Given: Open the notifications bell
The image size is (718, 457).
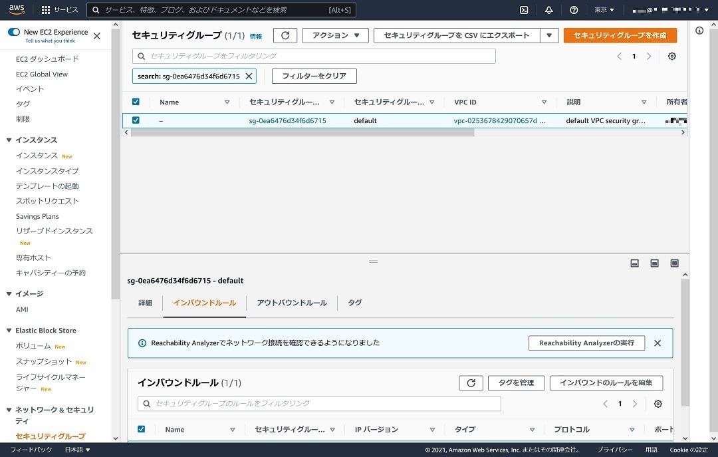Looking at the screenshot, I should tap(548, 10).
